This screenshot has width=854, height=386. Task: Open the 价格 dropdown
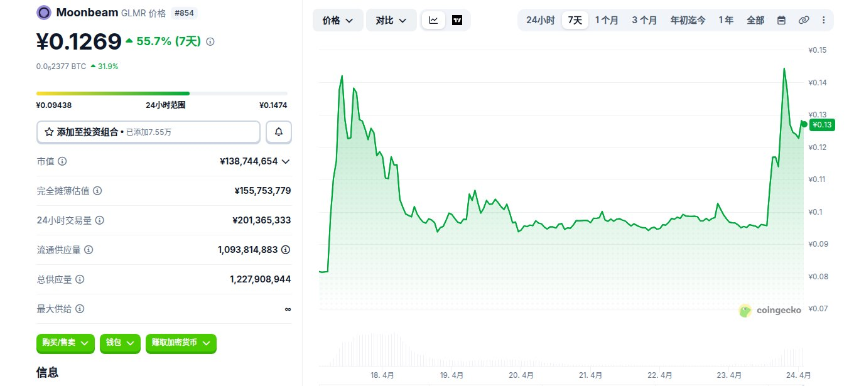tap(338, 20)
